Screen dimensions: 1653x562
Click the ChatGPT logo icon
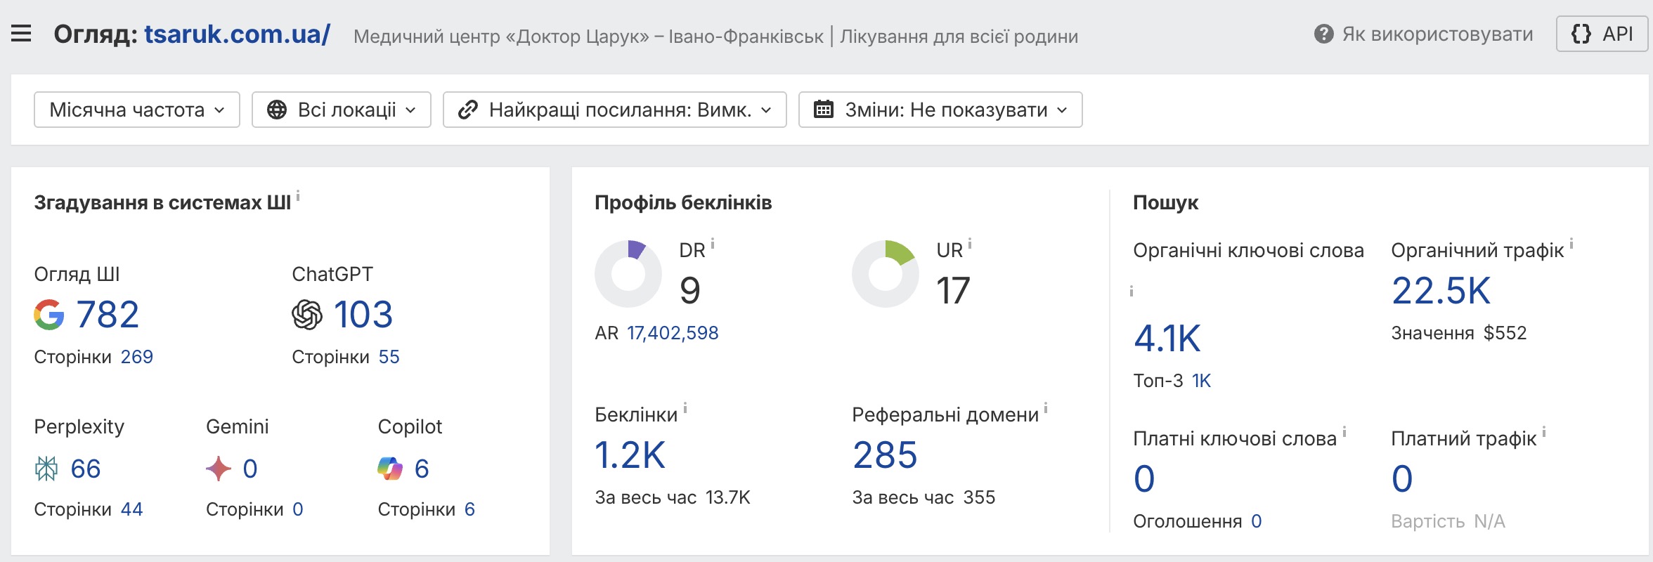tap(307, 314)
